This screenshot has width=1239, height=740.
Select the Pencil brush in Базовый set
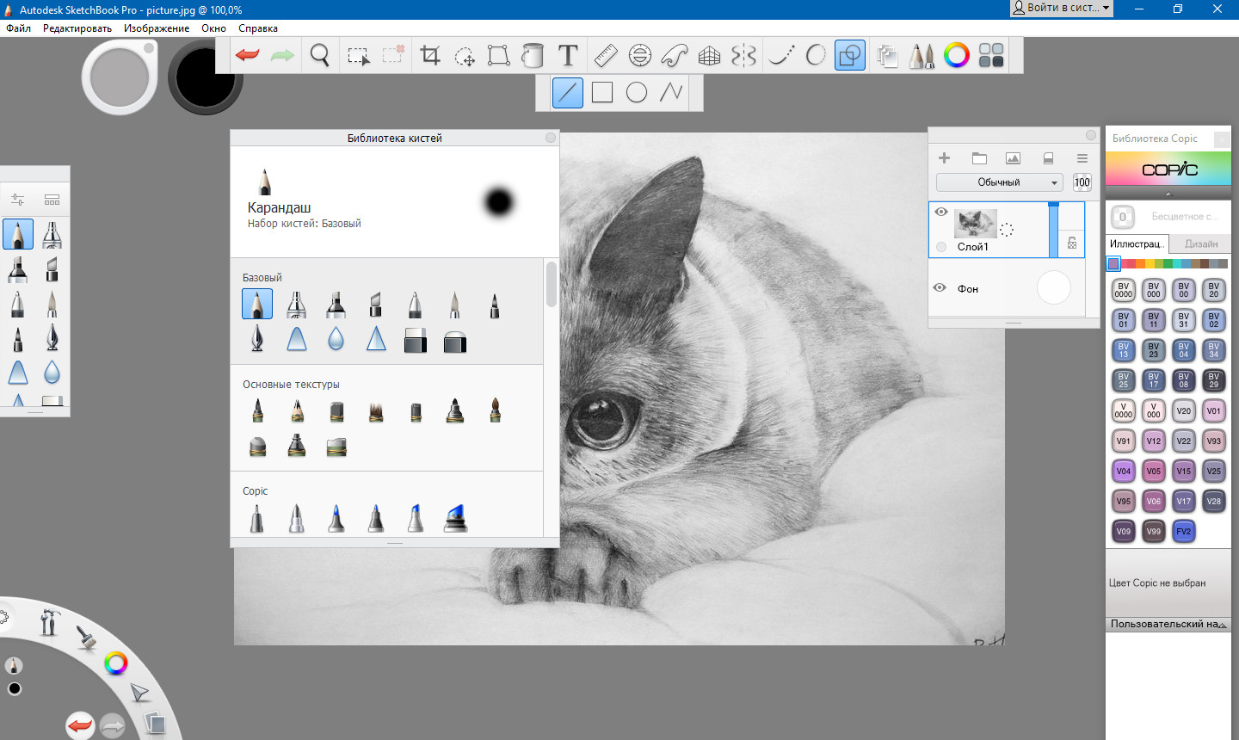click(257, 304)
